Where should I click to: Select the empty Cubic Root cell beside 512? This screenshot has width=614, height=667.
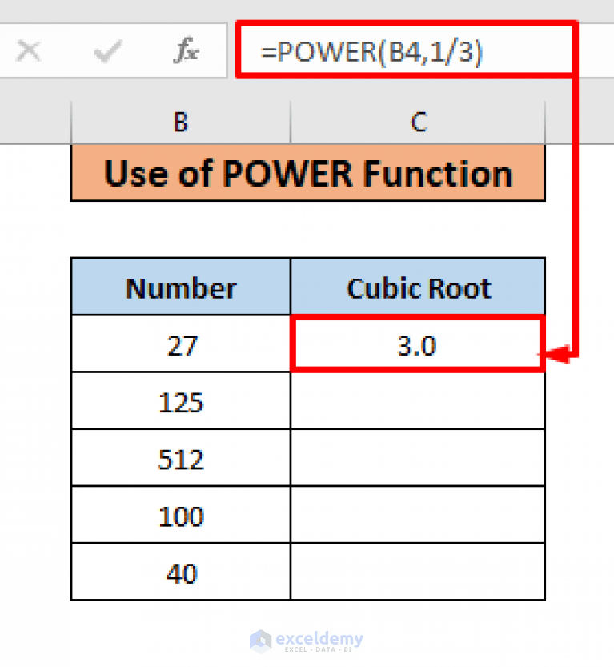pyautogui.click(x=418, y=458)
